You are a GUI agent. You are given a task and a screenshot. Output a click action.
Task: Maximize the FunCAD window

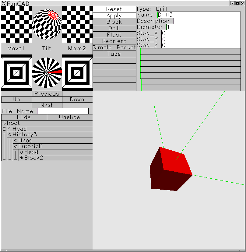click(237, 3)
